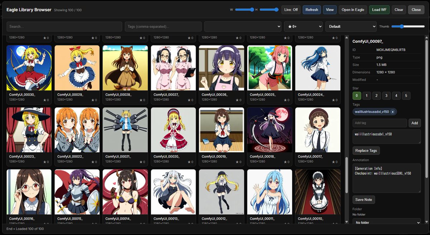Adjust the H height slider

269,10
